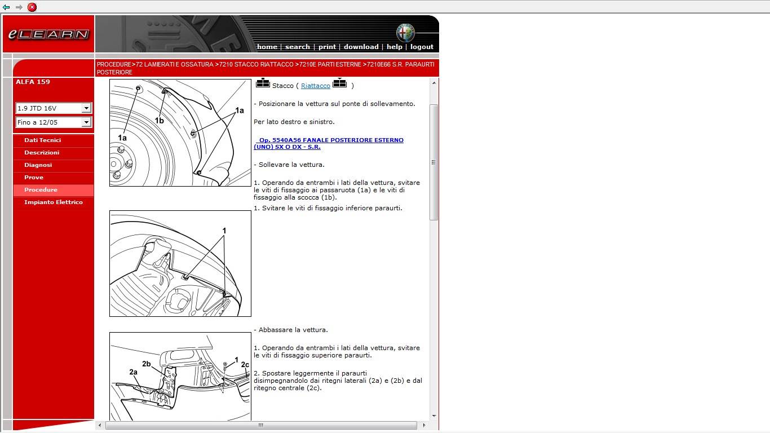The width and height of the screenshot is (770, 433).
Task: Go to Impianto Elettrico section
Action: pos(54,202)
